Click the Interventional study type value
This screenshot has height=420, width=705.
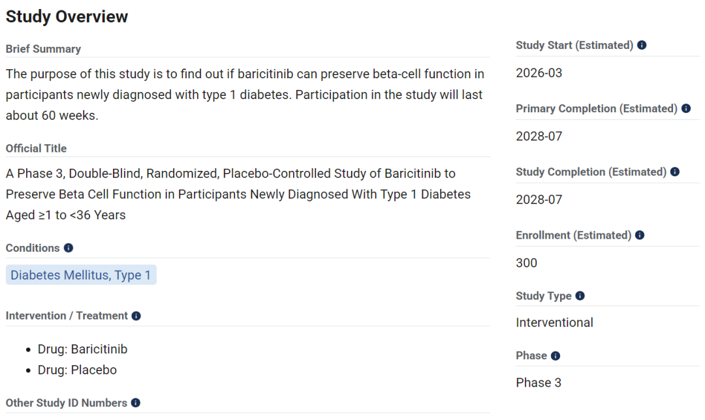(x=554, y=323)
